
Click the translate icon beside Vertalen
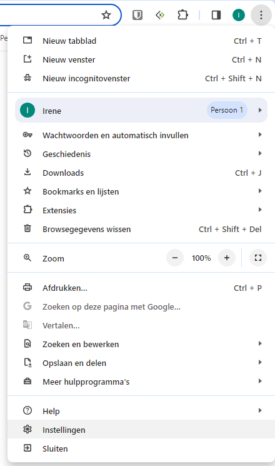(27, 325)
